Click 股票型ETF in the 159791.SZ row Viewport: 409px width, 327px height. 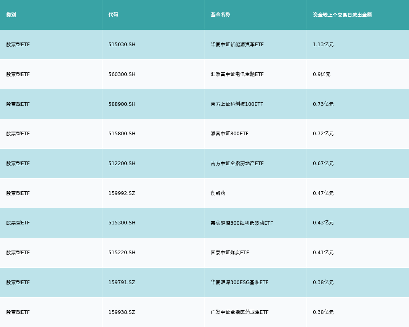pos(18,282)
